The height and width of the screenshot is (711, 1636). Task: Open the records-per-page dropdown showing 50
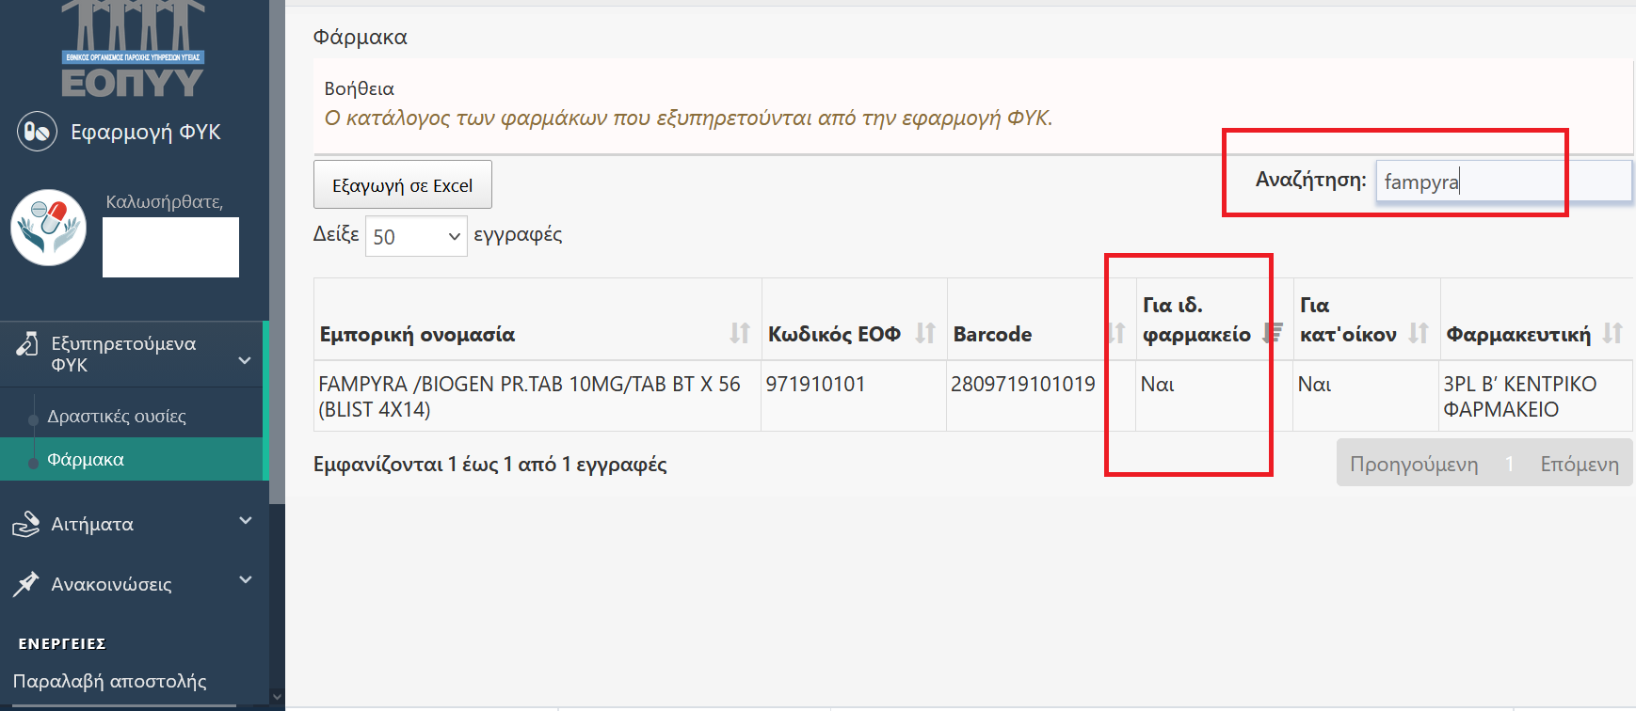[416, 236]
